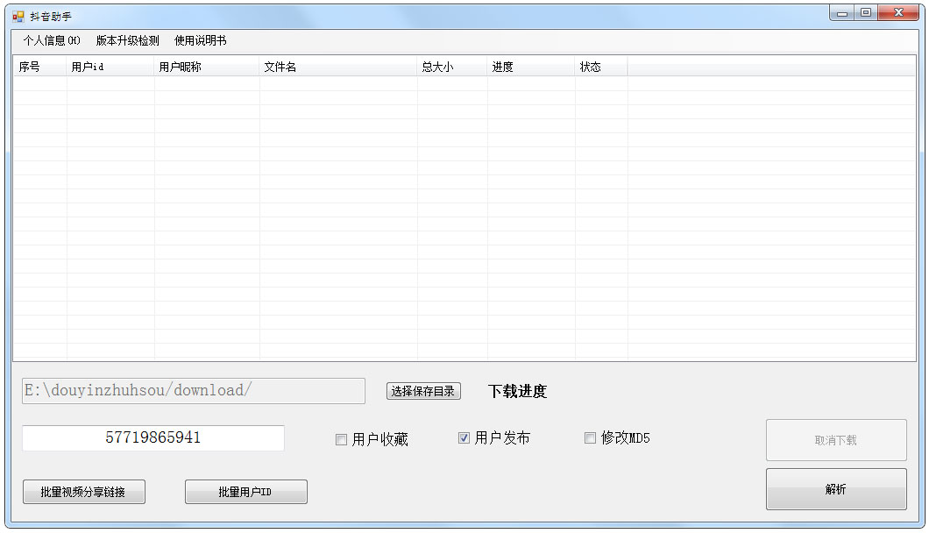Maximize the 抖音助手 window
The width and height of the screenshot is (929, 533).
pos(866,12)
